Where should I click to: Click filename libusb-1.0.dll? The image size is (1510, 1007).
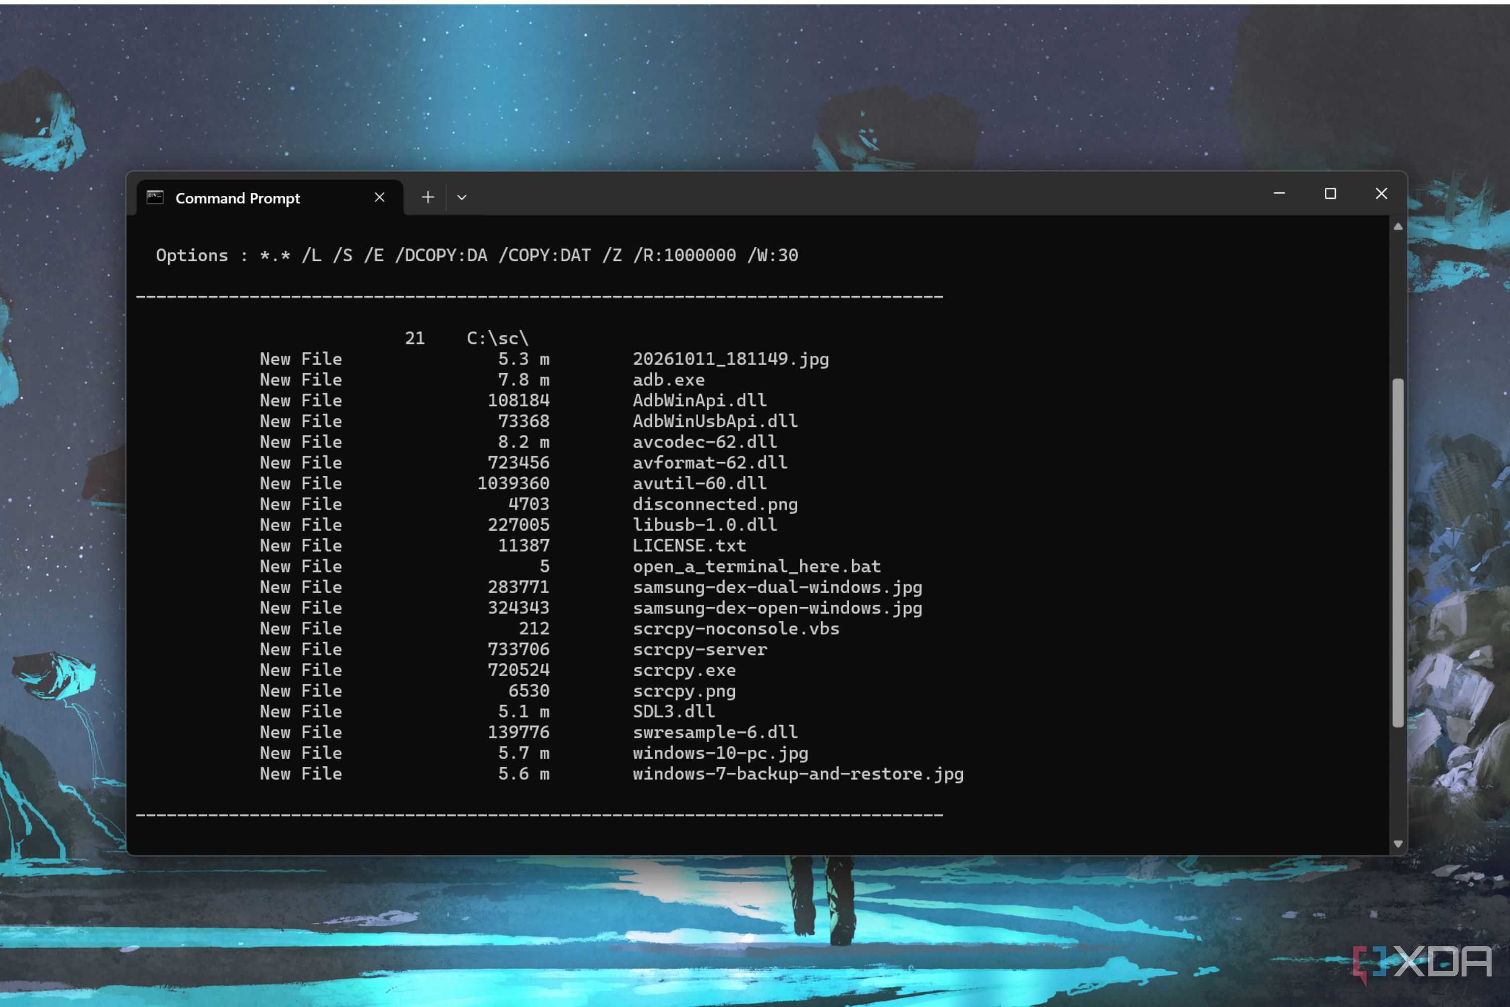[705, 525]
